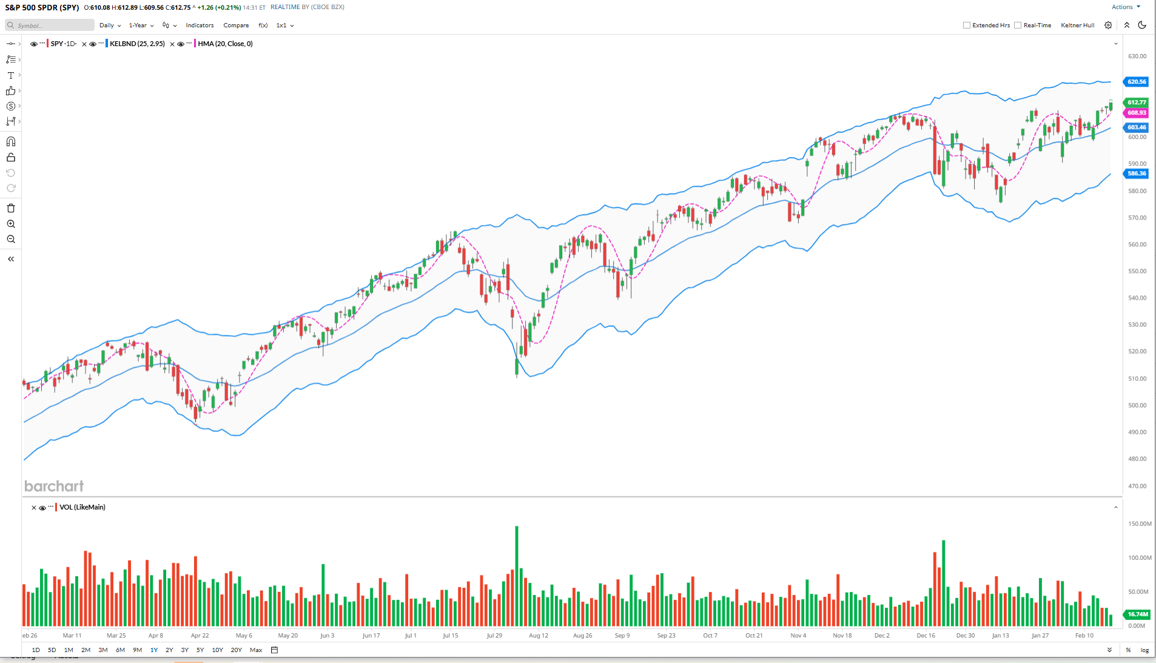Screen dimensions: 1156x663
Task: Click the lock drawings icon
Action: coord(11,158)
